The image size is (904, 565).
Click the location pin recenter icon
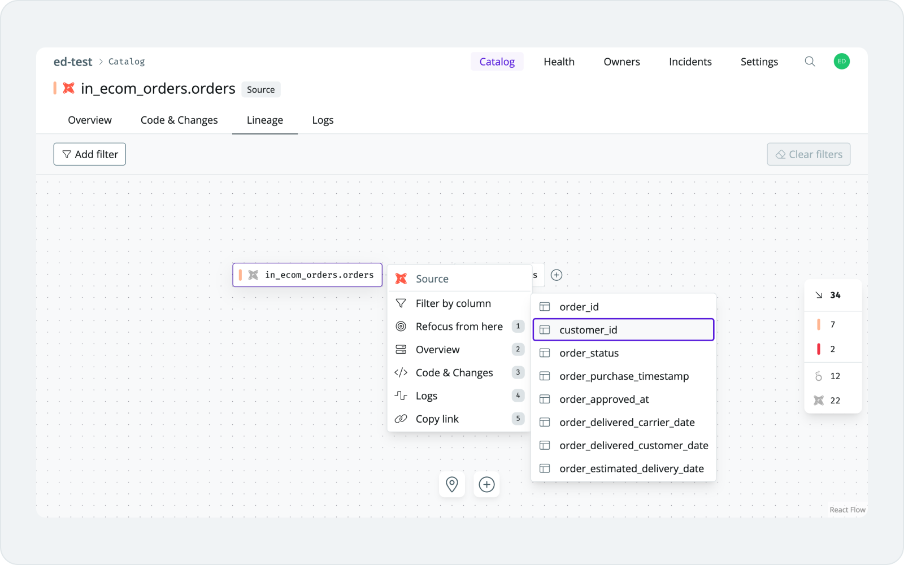point(452,484)
